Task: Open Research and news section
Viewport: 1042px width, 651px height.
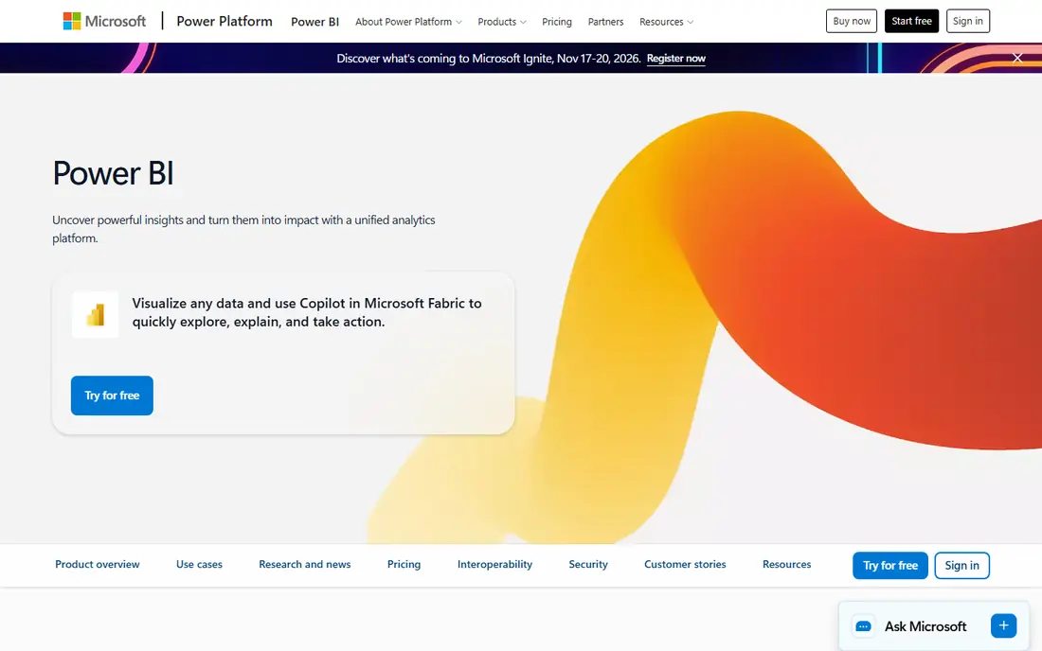Action: pyautogui.click(x=304, y=564)
